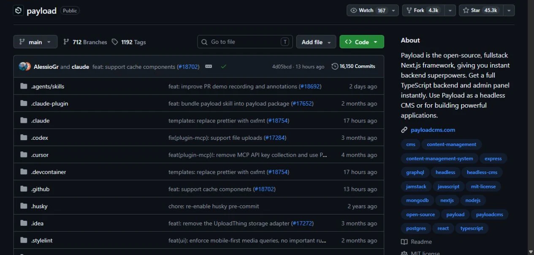The height and width of the screenshot is (255, 534).
Task: Open pull request #17652 link
Action: tap(302, 103)
